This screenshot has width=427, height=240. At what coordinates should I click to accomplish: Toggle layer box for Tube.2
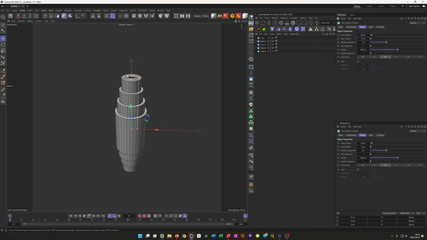pos(268,45)
